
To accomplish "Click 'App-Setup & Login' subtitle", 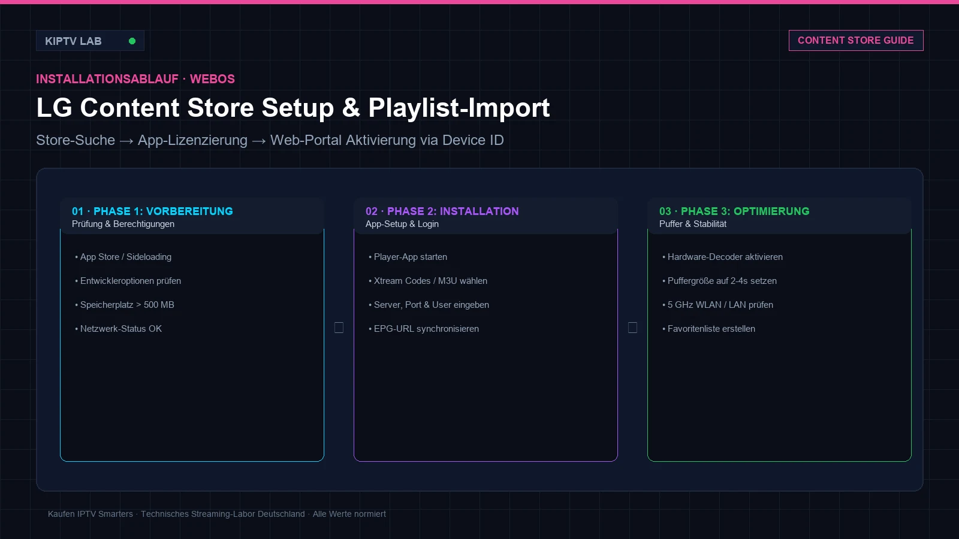I will click(x=402, y=224).
